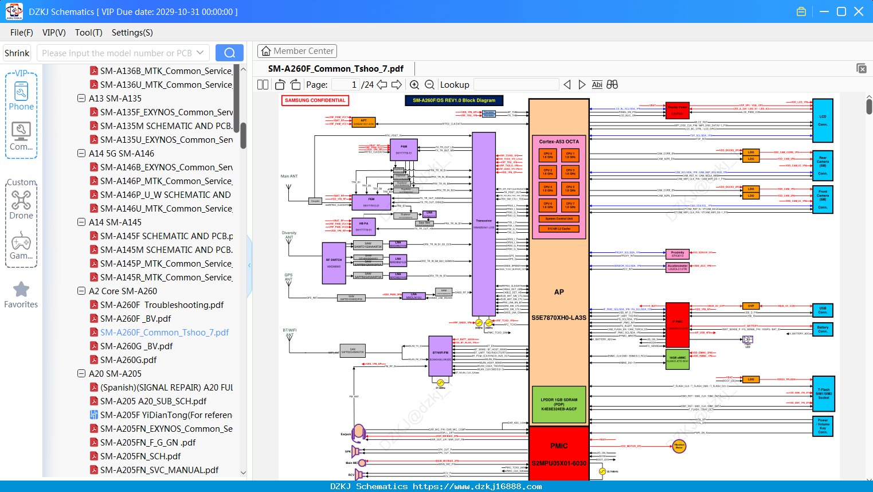Collapse the A14 5G SM-A146 folder
Image resolution: width=873 pixels, height=492 pixels.
[81, 153]
